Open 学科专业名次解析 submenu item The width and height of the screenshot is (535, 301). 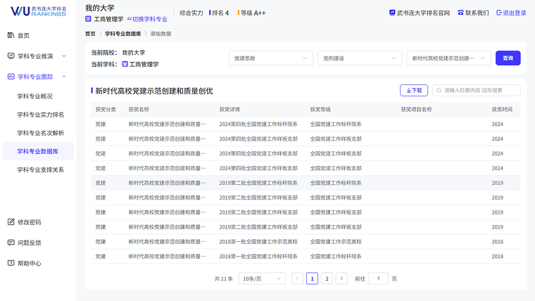coord(41,133)
